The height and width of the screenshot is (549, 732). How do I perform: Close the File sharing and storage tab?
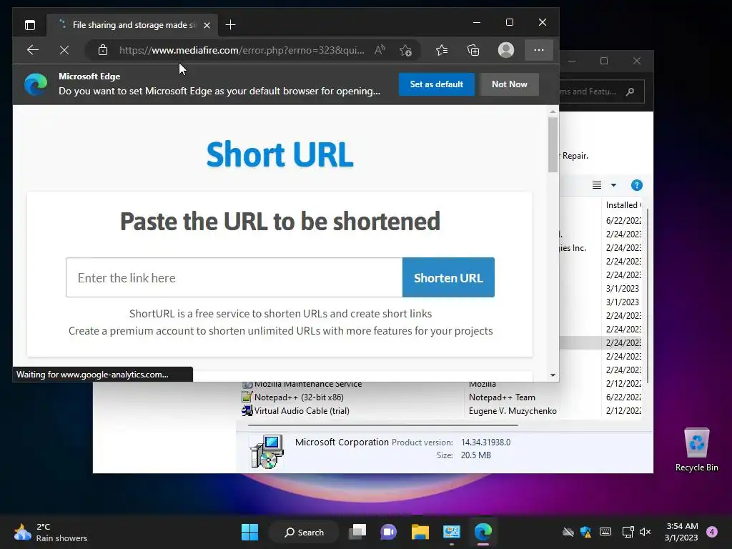click(207, 25)
